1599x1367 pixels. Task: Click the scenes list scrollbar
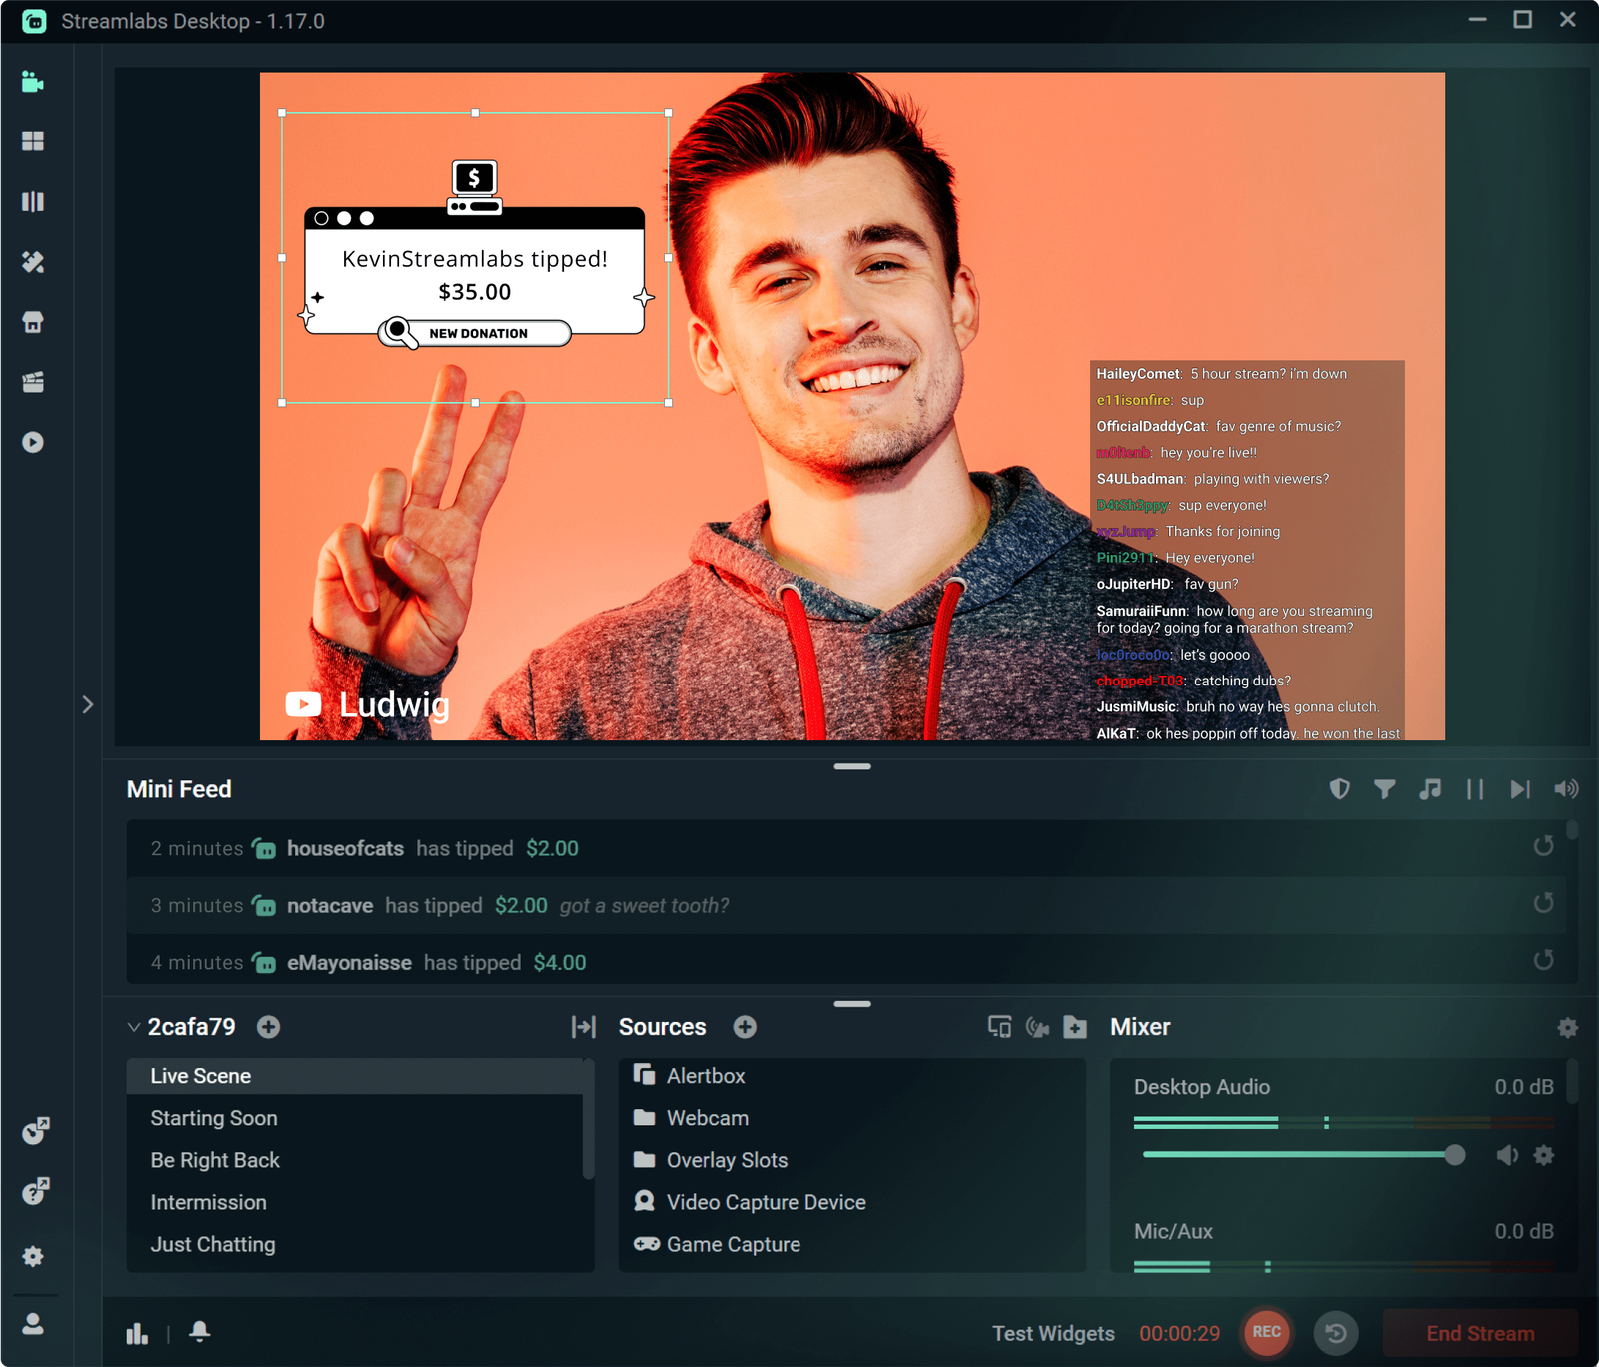tap(589, 1119)
